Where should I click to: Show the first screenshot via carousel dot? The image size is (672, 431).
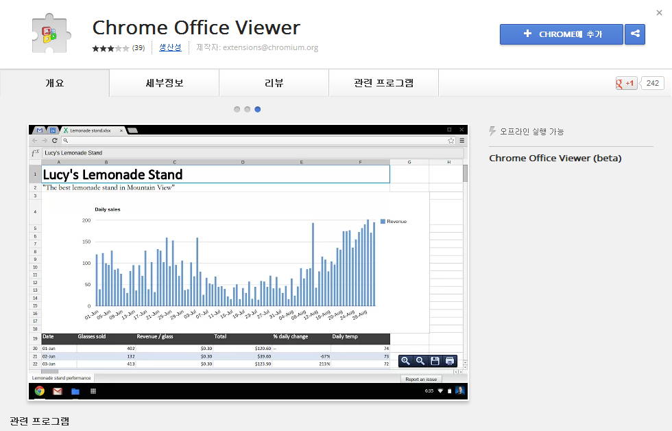237,109
